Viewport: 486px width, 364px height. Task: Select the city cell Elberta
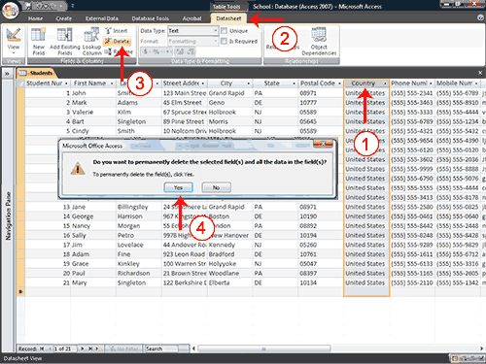tap(229, 282)
